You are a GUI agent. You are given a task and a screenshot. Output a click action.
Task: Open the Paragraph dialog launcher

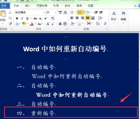107,29
